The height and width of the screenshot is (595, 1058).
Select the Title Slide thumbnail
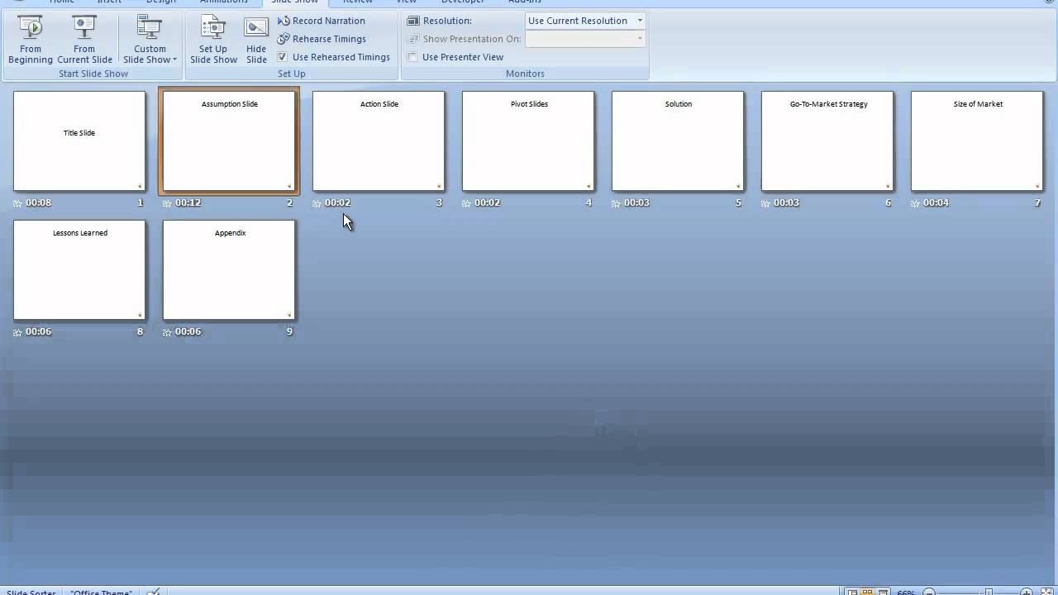click(79, 140)
